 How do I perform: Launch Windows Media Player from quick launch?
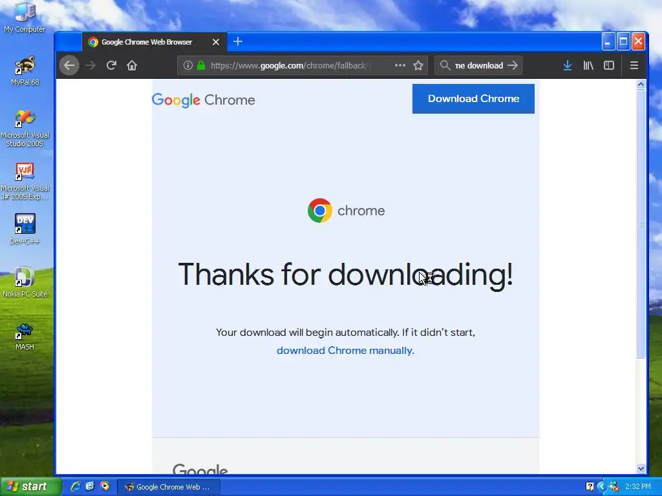point(105,486)
